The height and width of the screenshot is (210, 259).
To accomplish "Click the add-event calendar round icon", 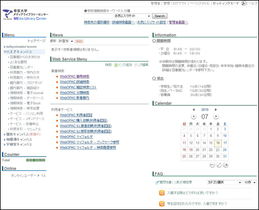I will point(226,165).
